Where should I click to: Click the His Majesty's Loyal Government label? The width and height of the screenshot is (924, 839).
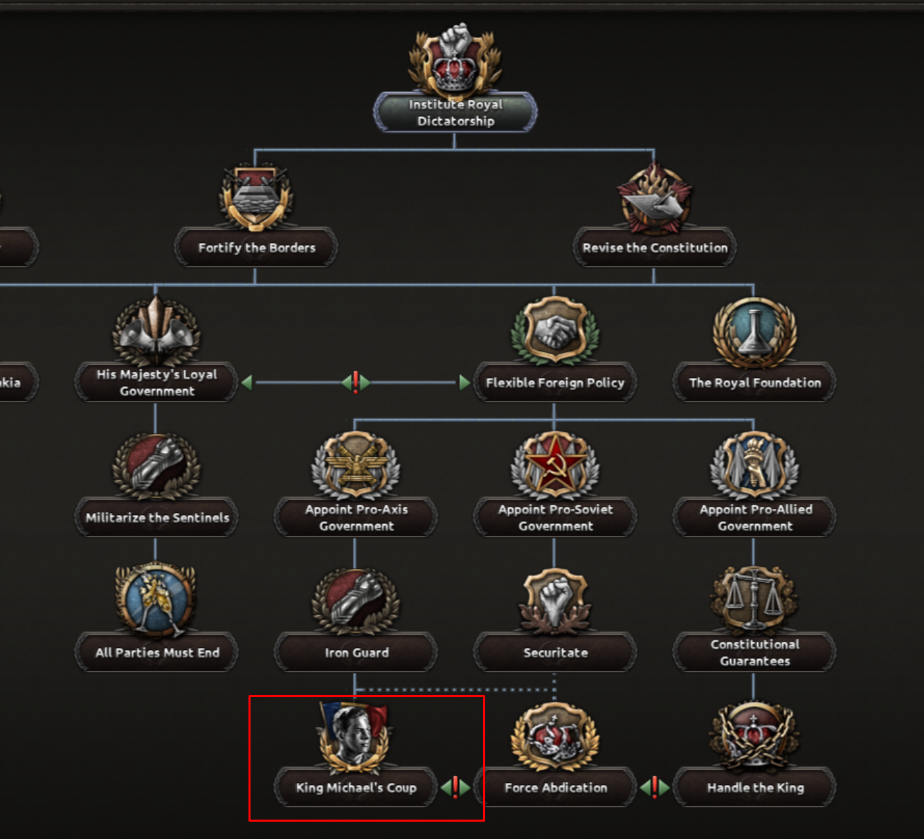click(156, 382)
